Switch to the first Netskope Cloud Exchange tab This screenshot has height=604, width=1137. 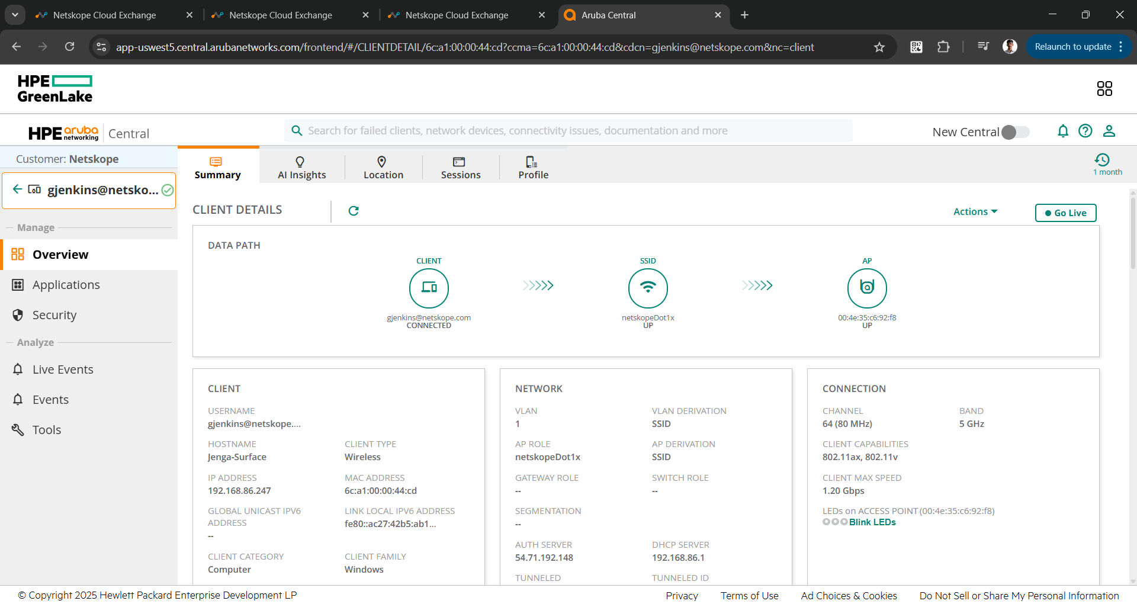click(114, 15)
